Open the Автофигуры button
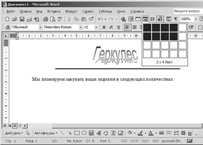Viewport: 203px width, 145px height. click(46, 133)
